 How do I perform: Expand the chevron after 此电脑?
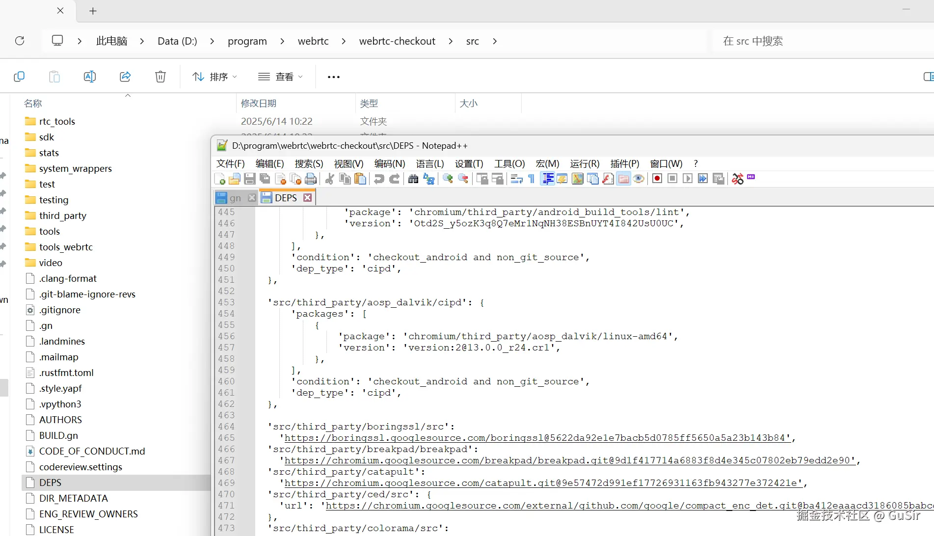pos(142,41)
